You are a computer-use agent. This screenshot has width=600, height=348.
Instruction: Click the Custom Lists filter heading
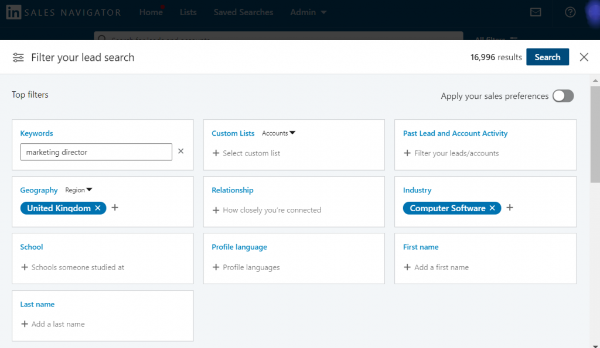[x=233, y=133]
